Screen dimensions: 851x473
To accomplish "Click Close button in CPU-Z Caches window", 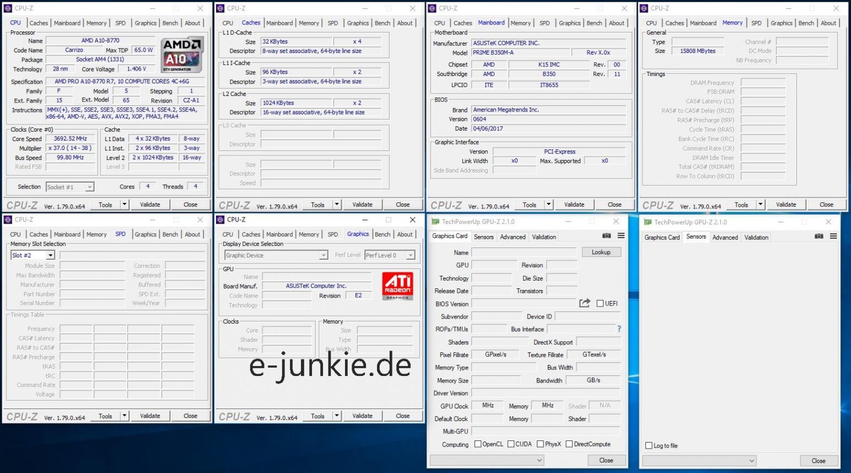I will tap(403, 205).
